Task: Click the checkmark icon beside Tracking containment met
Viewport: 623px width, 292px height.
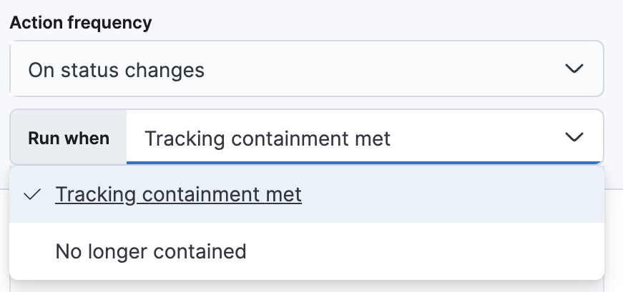Action: (31, 194)
